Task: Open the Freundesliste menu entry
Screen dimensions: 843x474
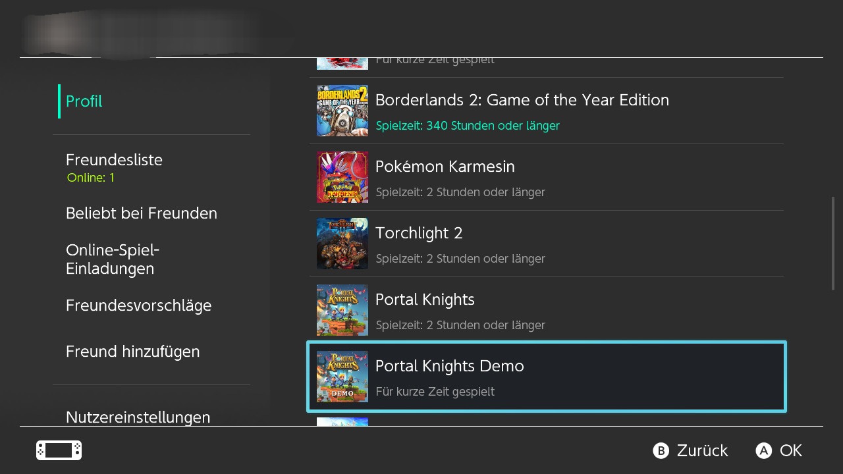Action: 114,160
